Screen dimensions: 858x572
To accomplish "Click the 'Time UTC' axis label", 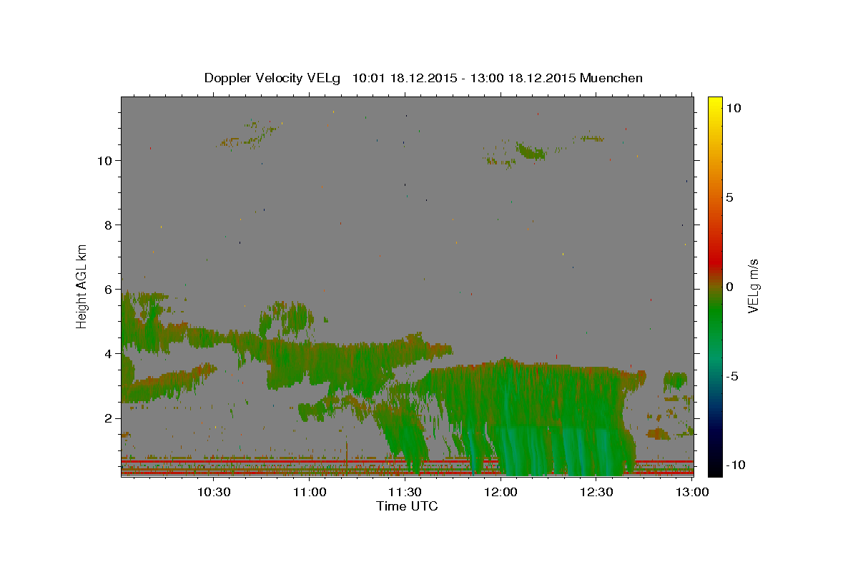I will [407, 506].
